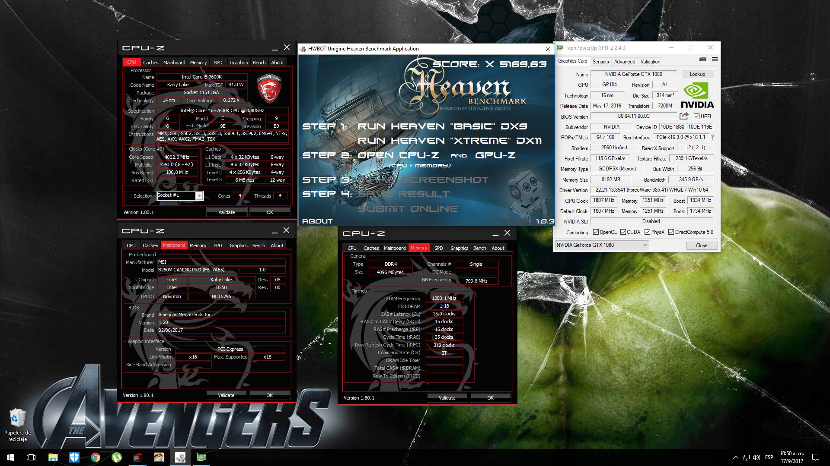Switch to the GPU-Z taskbar icon
Viewport: 830px width, 466px height.
coord(201,457)
